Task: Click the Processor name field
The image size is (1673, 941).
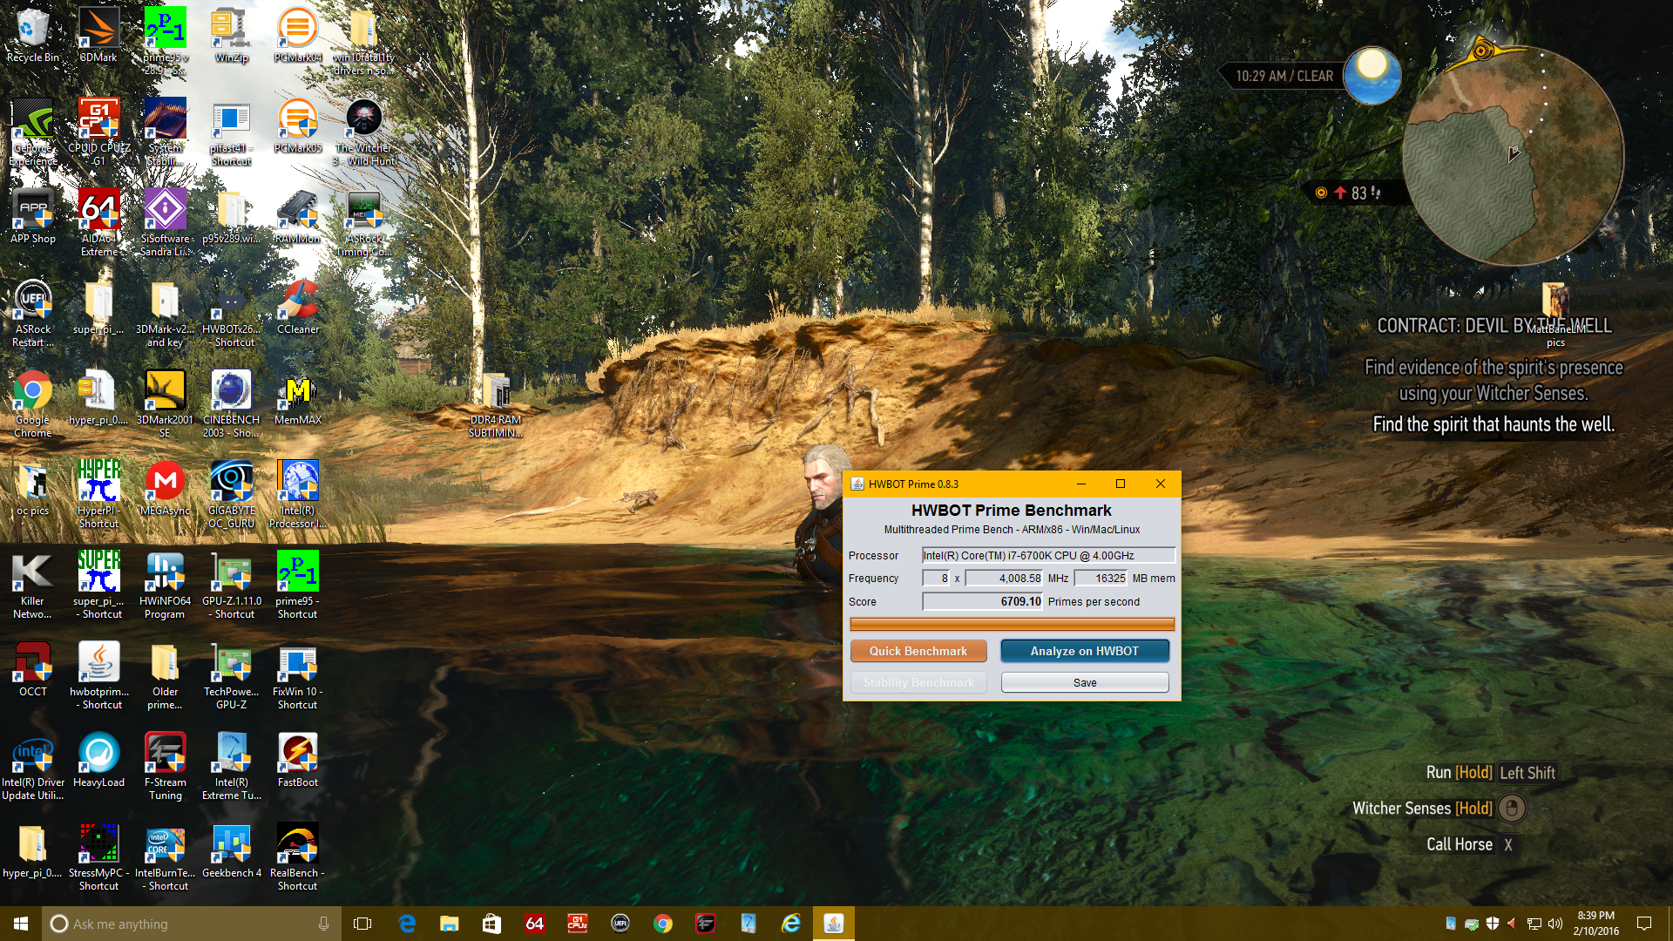Action: pos(1048,555)
